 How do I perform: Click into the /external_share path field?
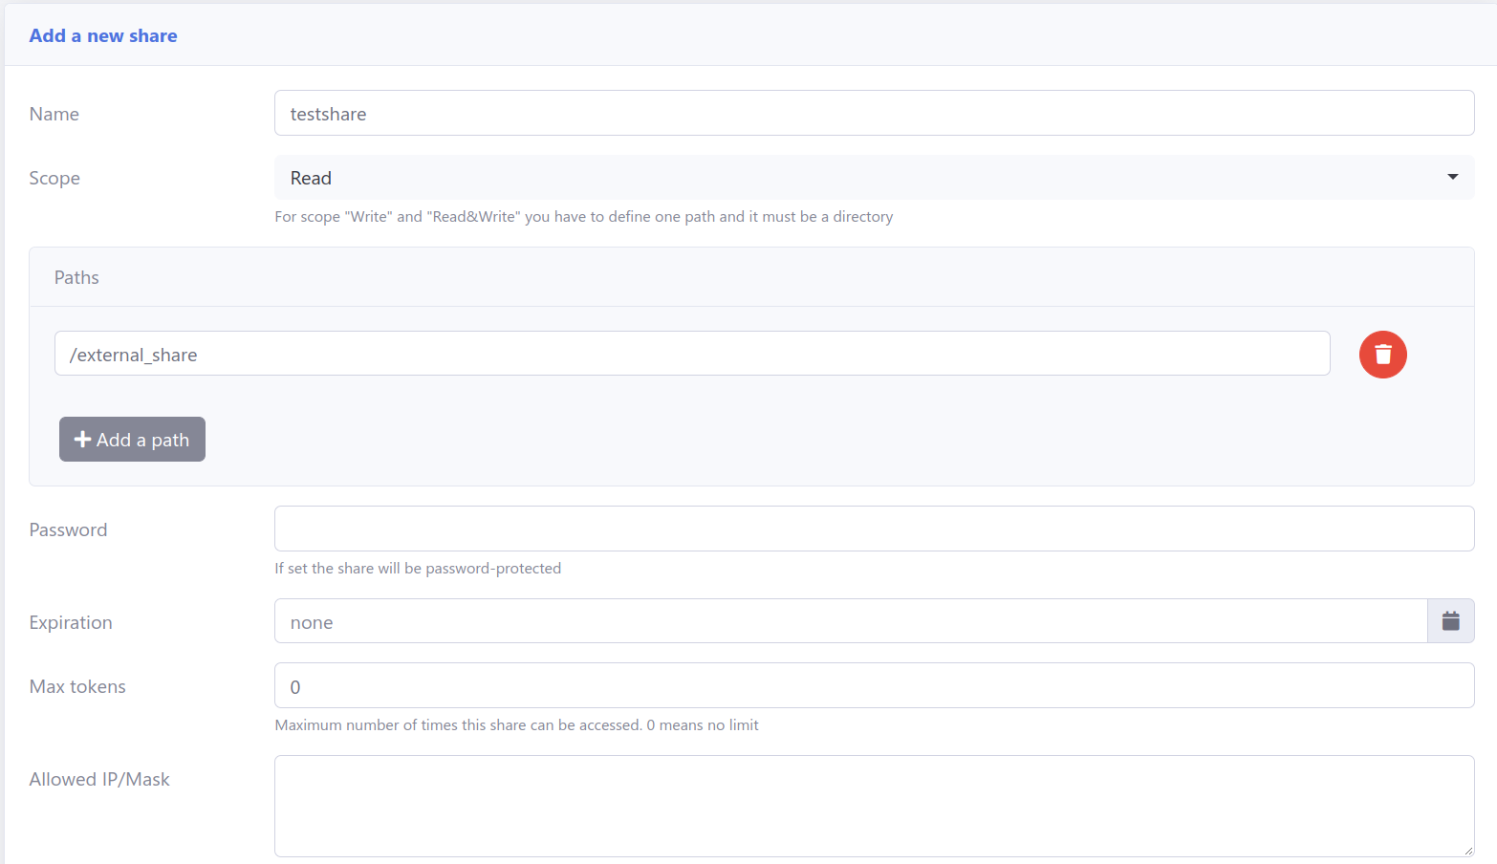pos(692,354)
